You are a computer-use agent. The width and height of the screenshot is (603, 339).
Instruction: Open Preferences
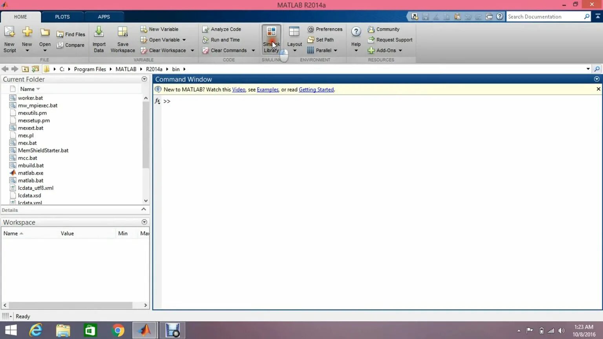tap(325, 29)
